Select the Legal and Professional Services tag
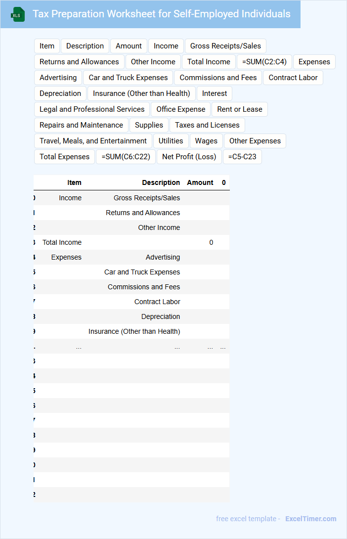Image resolution: width=347 pixels, height=539 pixels. 92,109
